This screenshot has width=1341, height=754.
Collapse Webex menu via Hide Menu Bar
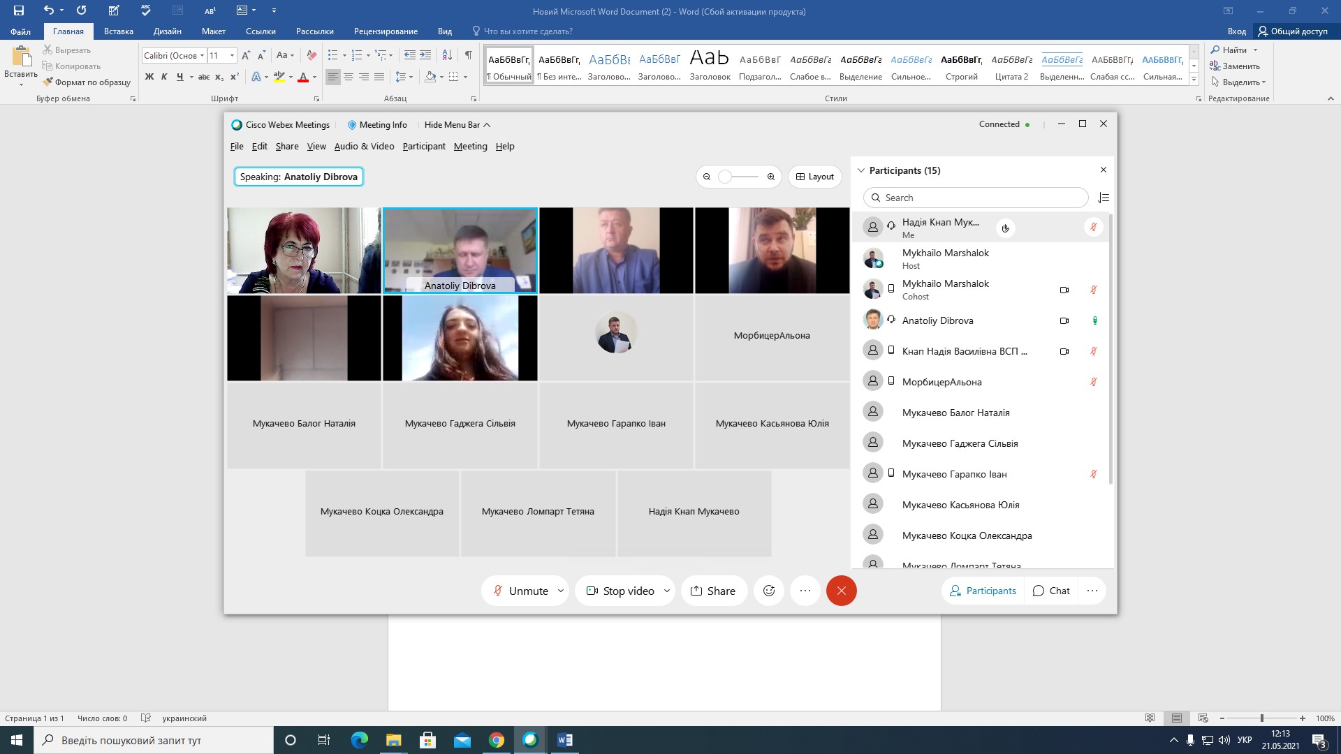click(x=457, y=124)
